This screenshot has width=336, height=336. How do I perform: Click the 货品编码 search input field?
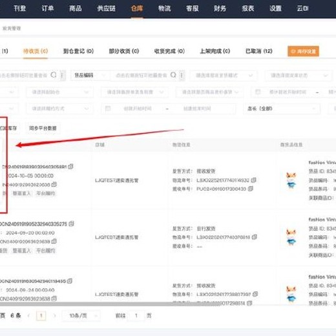141,76
